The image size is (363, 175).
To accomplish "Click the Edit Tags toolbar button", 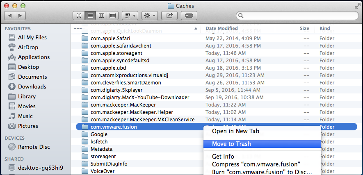I will [189, 16].
